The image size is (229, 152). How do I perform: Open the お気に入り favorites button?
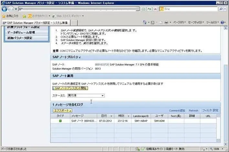[x=10, y=16]
